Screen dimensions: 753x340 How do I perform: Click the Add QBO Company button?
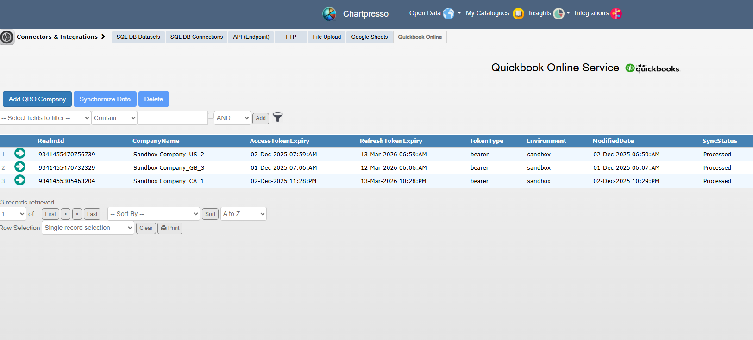pos(37,99)
